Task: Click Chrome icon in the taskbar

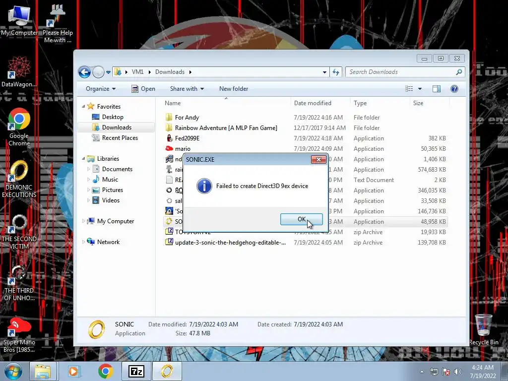Action: [105, 371]
